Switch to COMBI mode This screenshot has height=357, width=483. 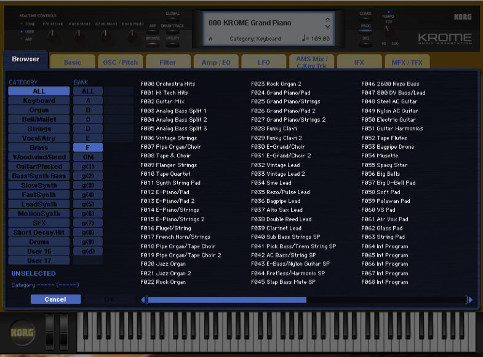pos(365,19)
